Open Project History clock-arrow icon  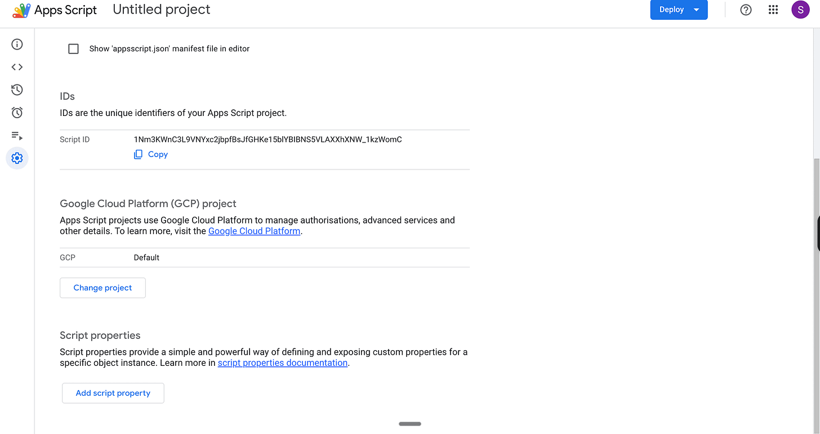(17, 90)
